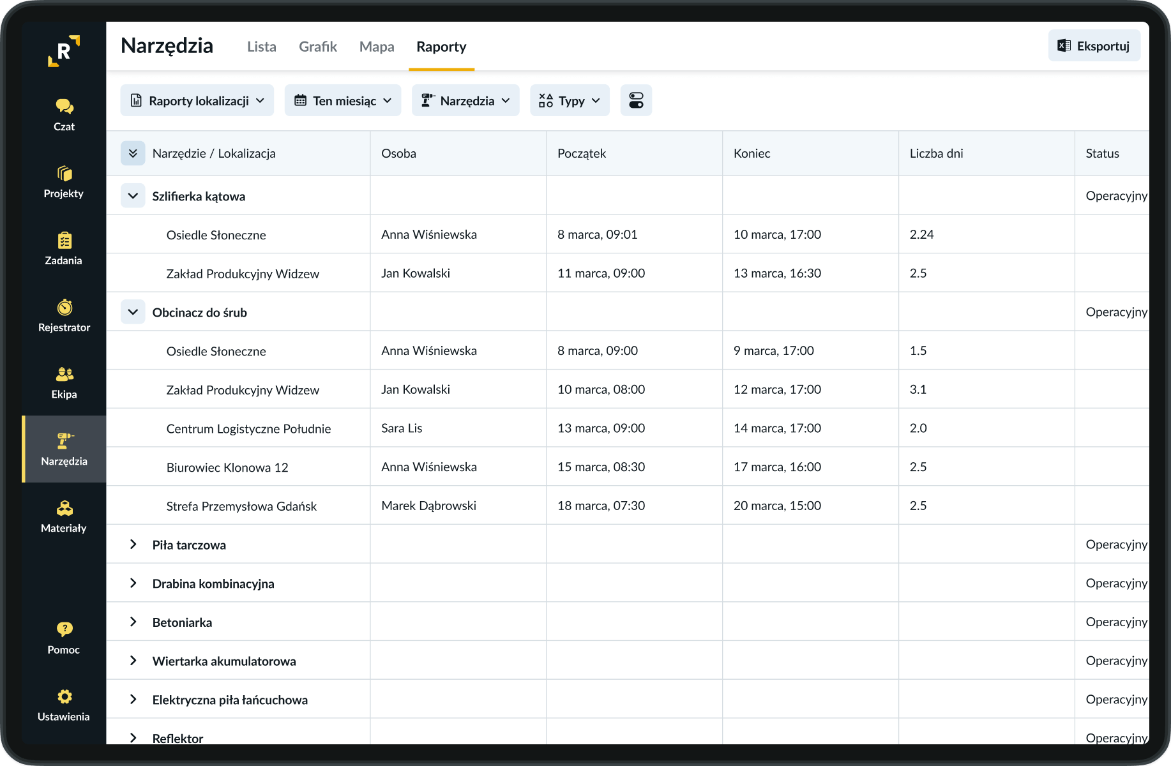Screen dimensions: 1171x766
Task: Collapse the Szlifierka kątowa group
Action: (133, 196)
